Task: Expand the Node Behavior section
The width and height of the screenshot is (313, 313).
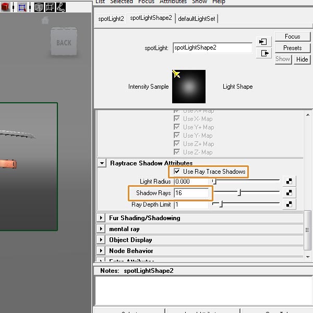Action: pos(101,250)
